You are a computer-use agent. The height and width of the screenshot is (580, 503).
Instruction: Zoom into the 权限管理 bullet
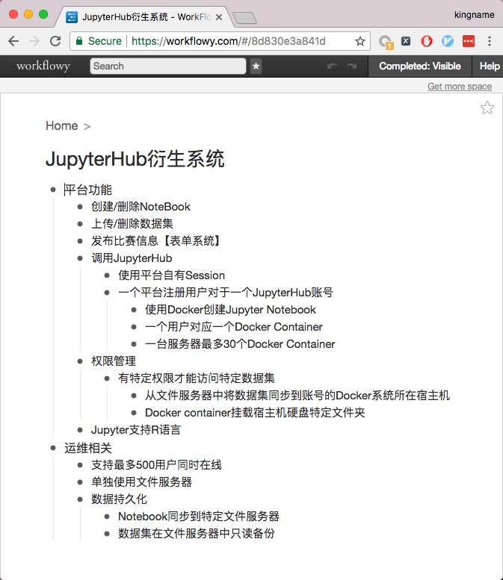pos(80,361)
